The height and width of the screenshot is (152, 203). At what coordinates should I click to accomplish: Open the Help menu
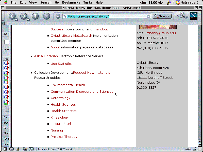coord(99,3)
